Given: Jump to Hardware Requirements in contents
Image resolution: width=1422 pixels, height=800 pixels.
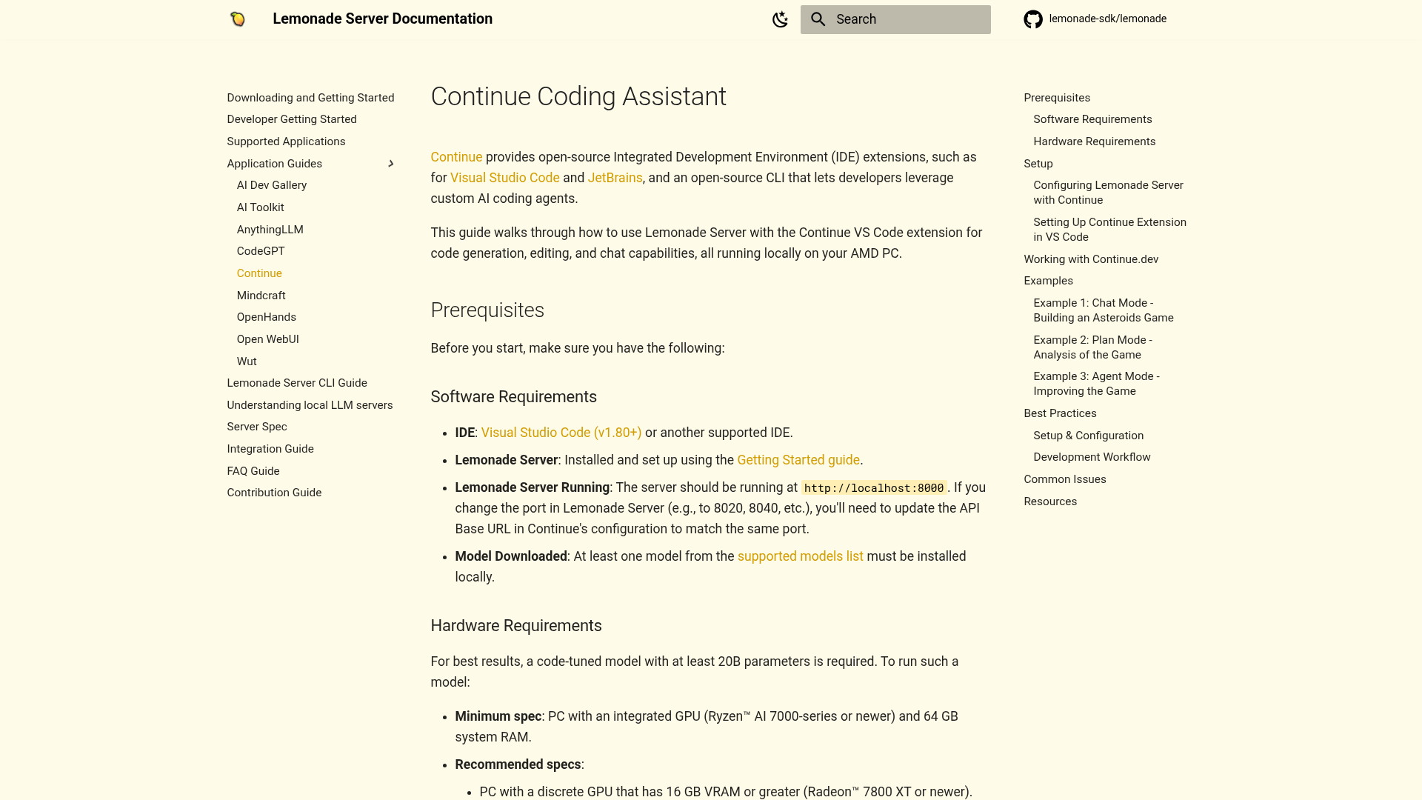Looking at the screenshot, I should 1094,141.
